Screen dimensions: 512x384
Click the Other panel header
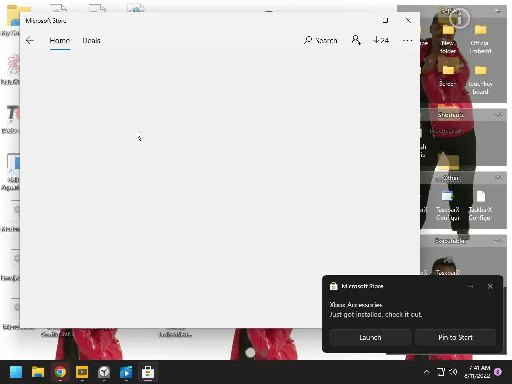[x=451, y=178]
